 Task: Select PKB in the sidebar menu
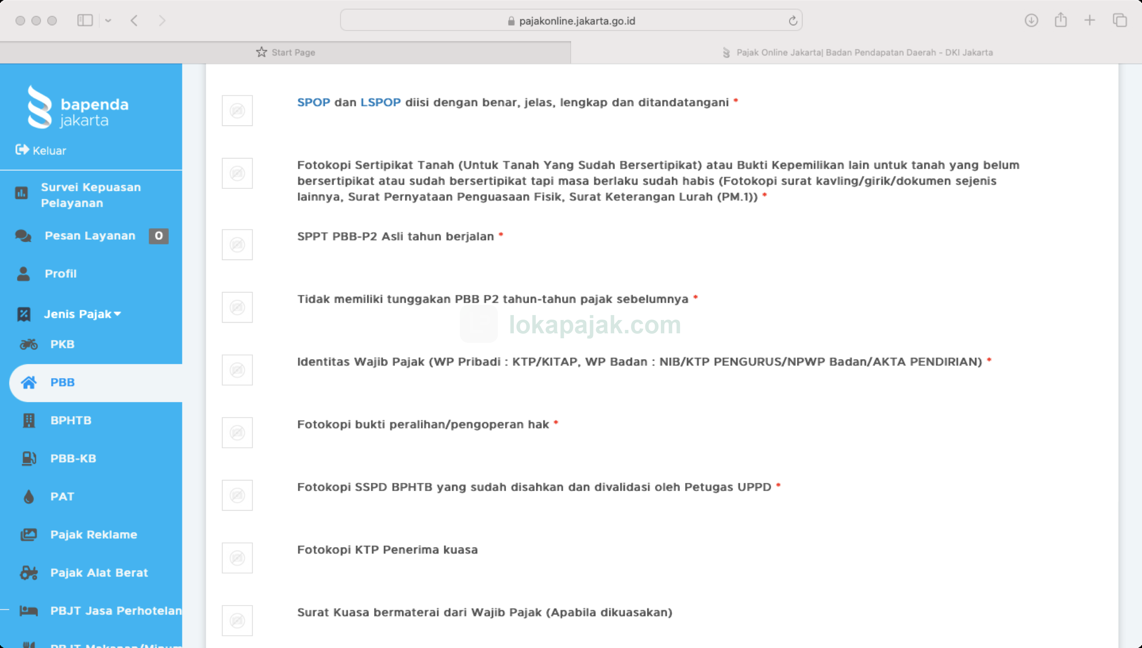[x=62, y=344]
